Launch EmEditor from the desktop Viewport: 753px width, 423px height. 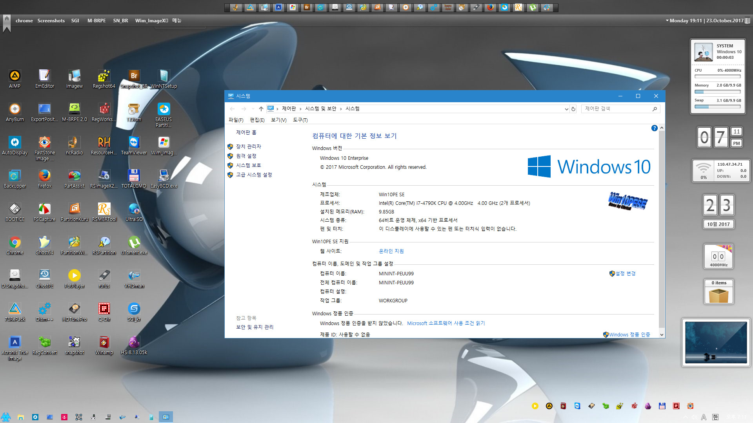click(45, 78)
